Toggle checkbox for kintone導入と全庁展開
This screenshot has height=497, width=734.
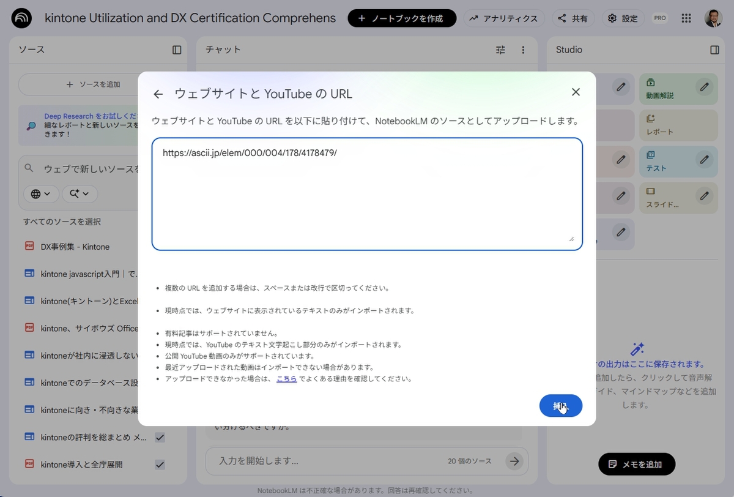click(x=160, y=465)
